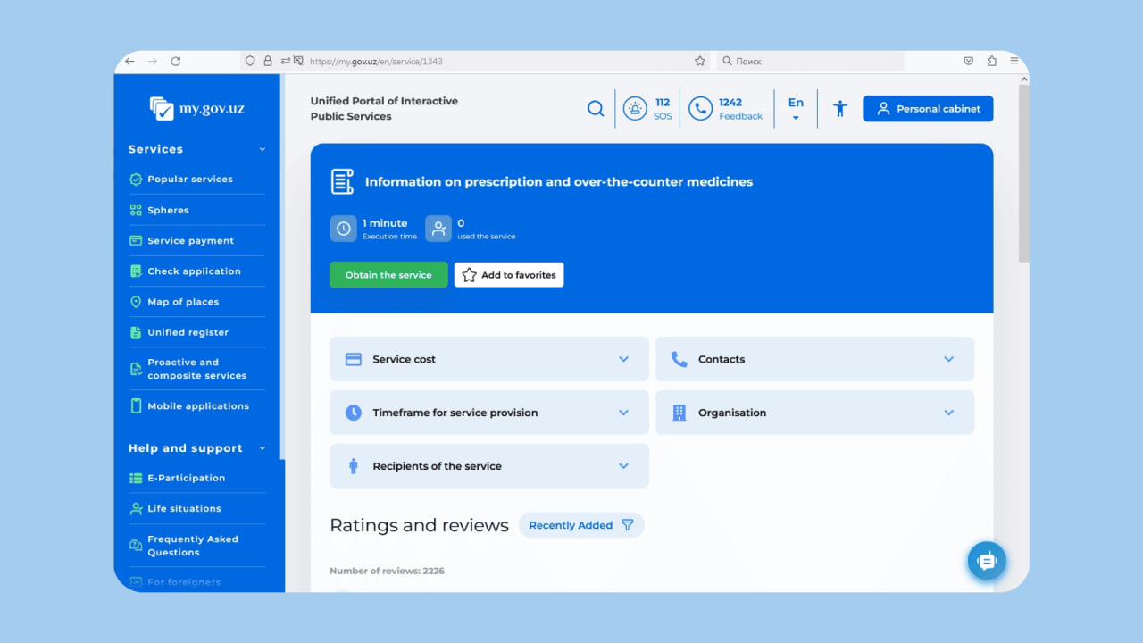This screenshot has width=1143, height=643.
Task: Open Popular services in sidebar
Action: (x=189, y=180)
